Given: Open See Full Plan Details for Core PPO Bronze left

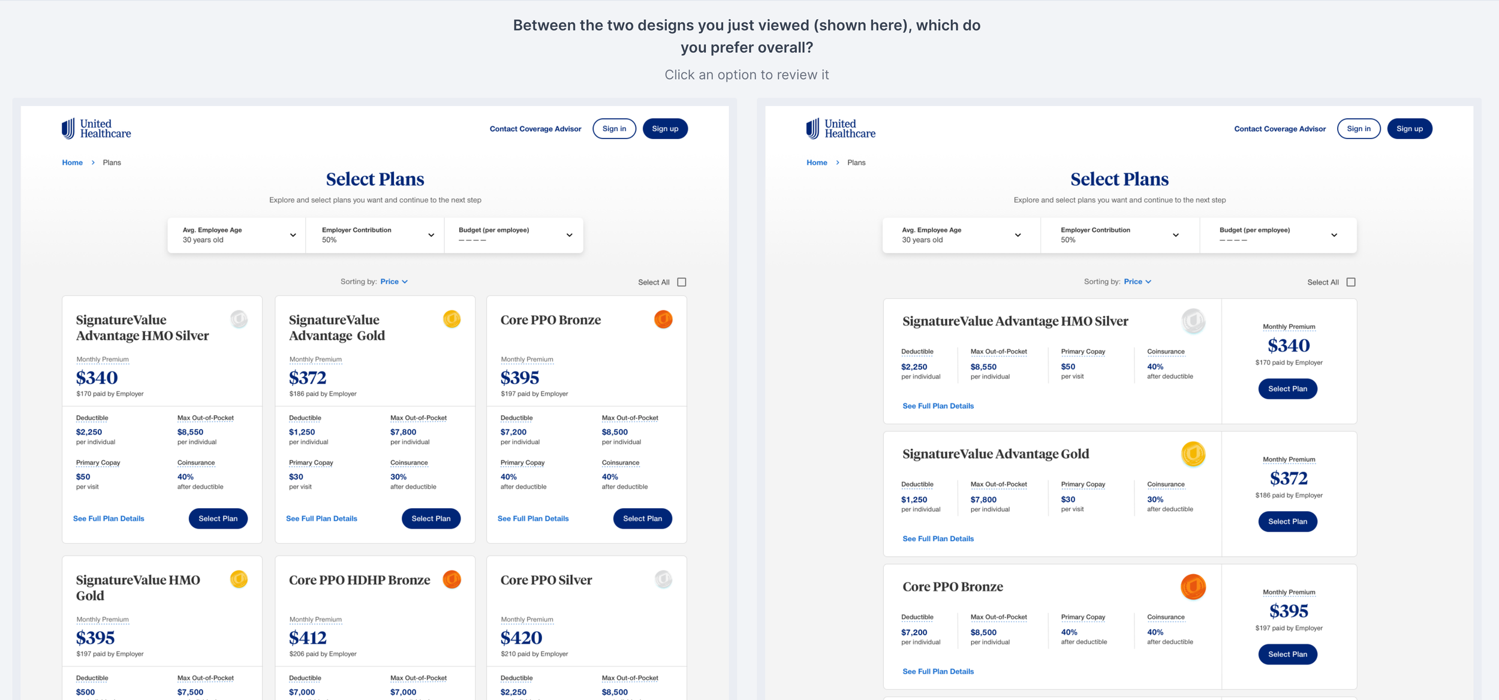Looking at the screenshot, I should [x=533, y=518].
